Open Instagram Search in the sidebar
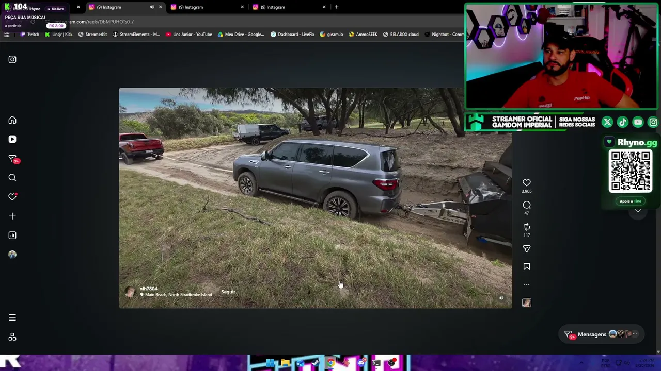The image size is (661, 371). (x=12, y=178)
